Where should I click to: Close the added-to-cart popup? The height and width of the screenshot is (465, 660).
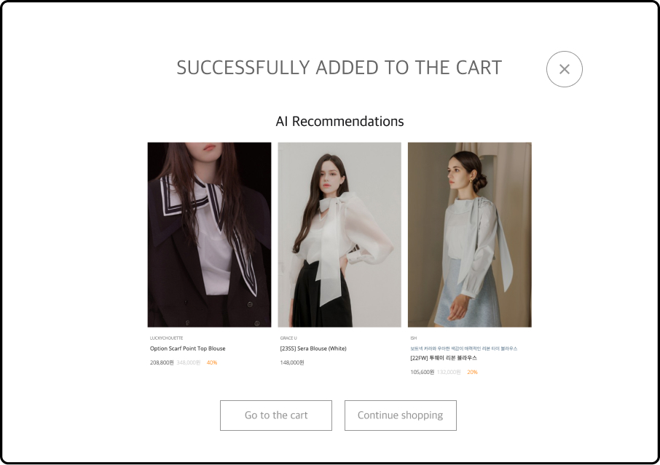coord(564,69)
